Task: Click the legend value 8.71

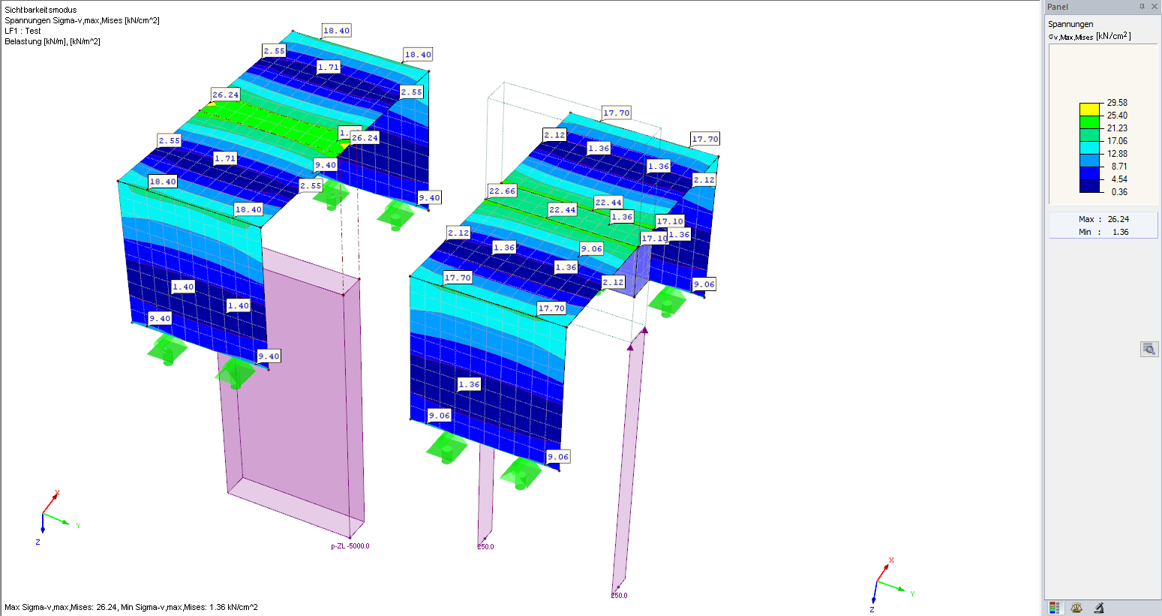Action: pos(1119,167)
